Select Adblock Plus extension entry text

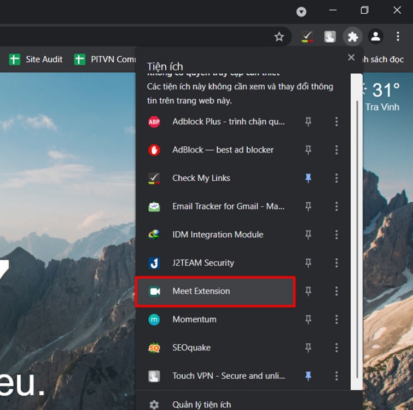(x=228, y=122)
